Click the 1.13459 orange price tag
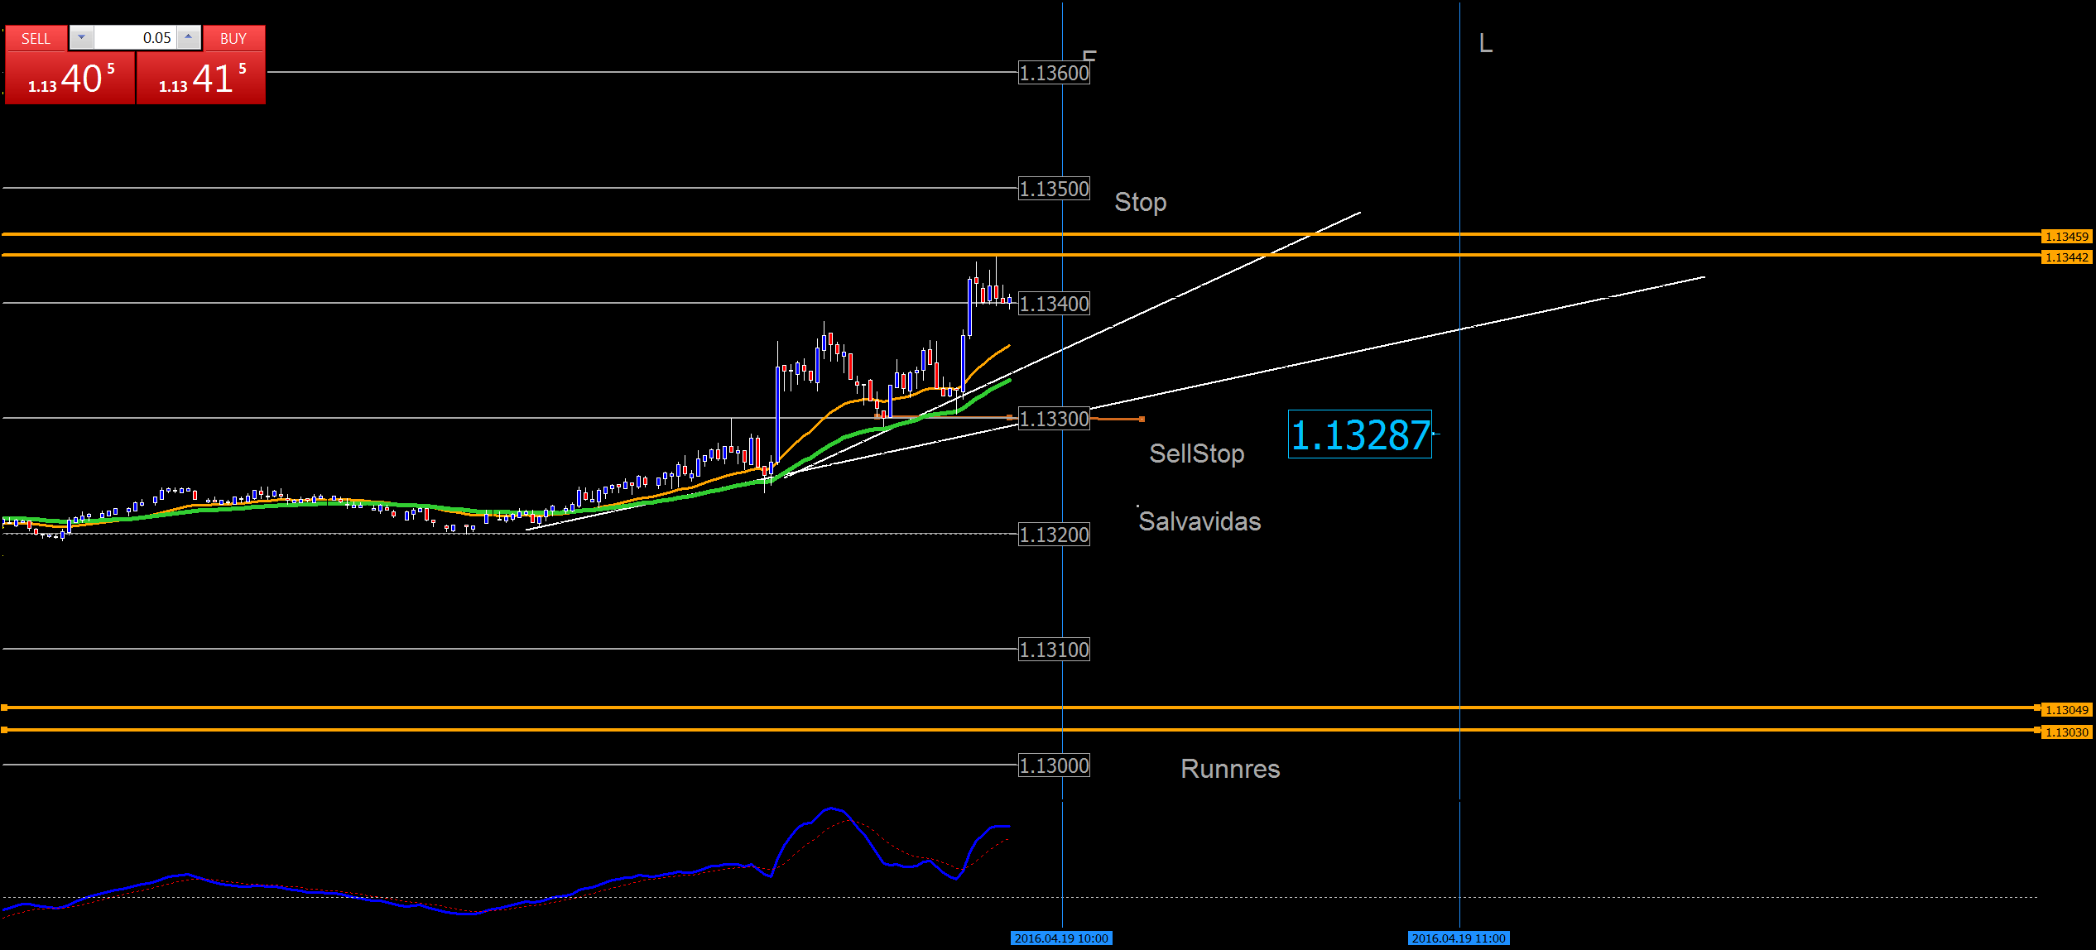Image resolution: width=2096 pixels, height=950 pixels. coord(2066,237)
